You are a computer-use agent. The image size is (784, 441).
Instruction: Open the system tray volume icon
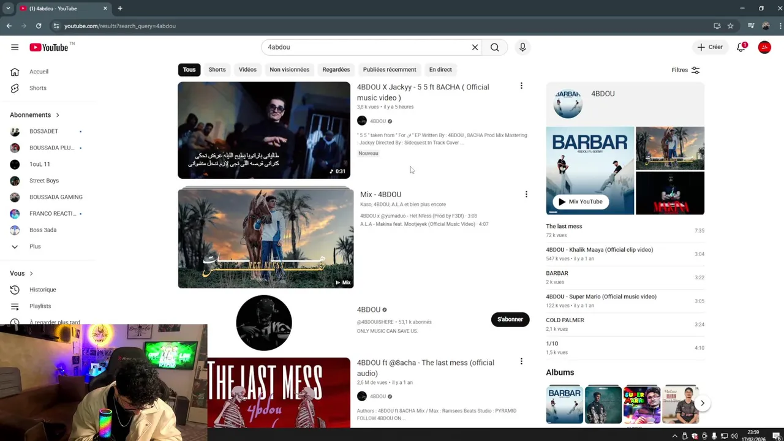tap(734, 436)
